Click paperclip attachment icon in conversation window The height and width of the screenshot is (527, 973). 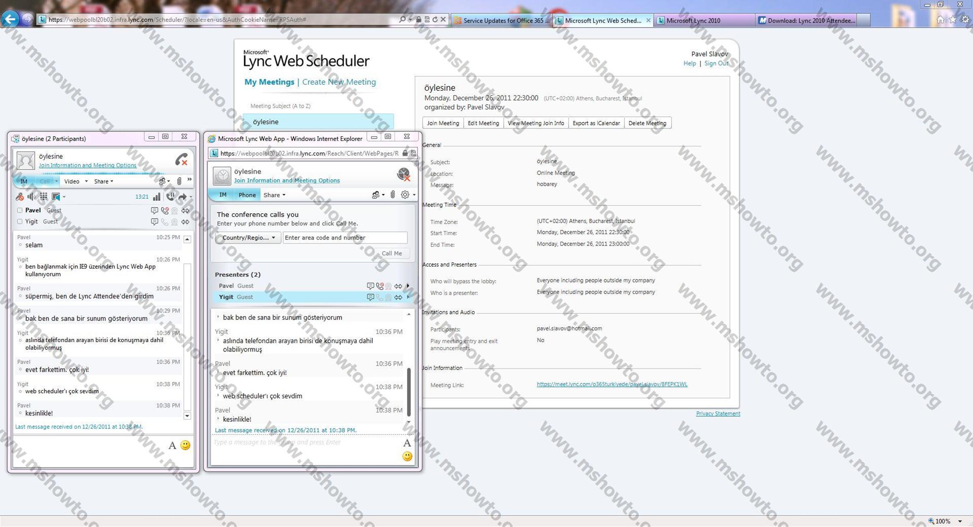(x=179, y=181)
